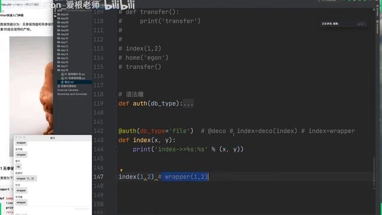This screenshot has width=382, height=215.
Task: Click the fold end marker beside line 144
Action: (x=117, y=150)
